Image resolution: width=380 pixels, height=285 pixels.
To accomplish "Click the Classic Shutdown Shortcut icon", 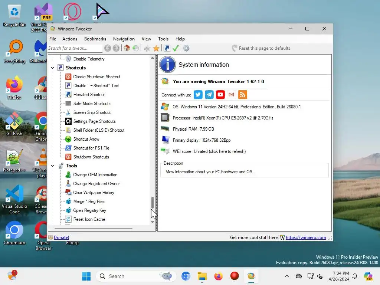I will pyautogui.click(x=68, y=77).
